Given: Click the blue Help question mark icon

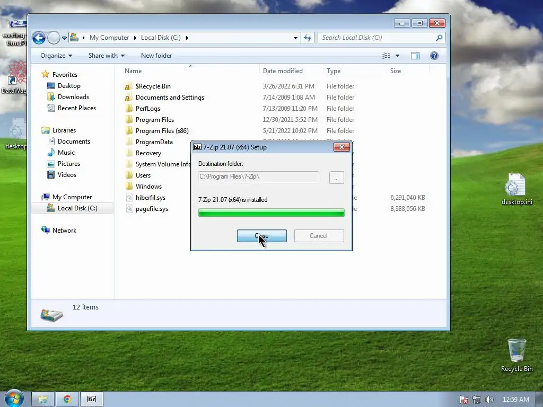Looking at the screenshot, I should [434, 56].
